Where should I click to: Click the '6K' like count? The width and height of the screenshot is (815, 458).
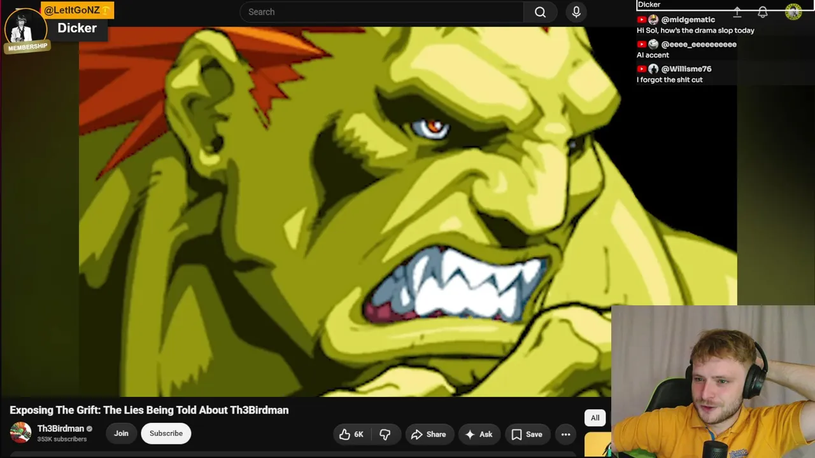point(358,434)
